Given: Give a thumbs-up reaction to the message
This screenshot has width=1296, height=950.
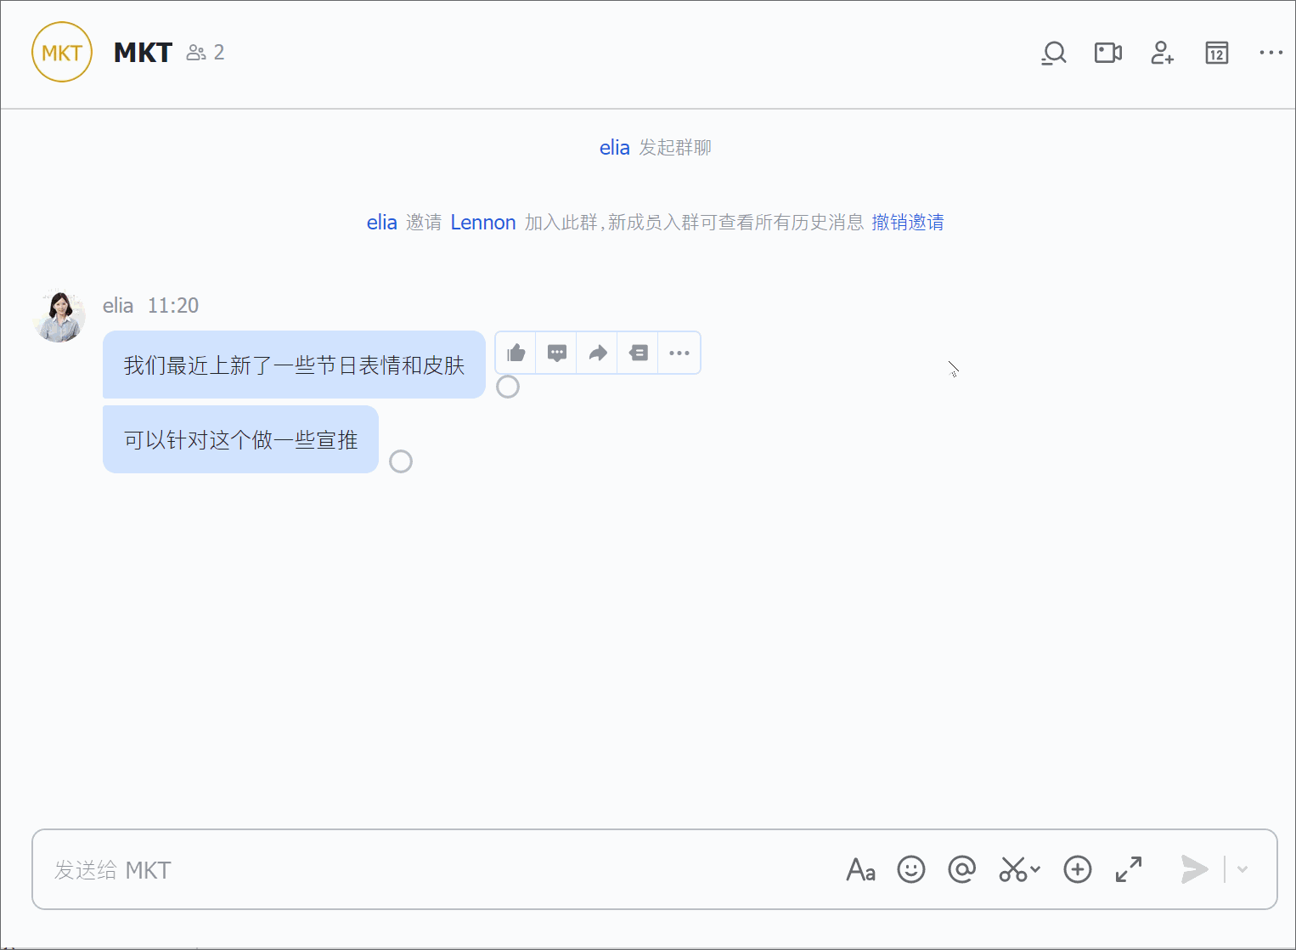Looking at the screenshot, I should coord(516,353).
